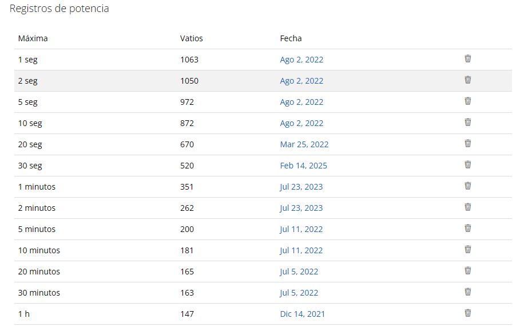Open the Dic 14, 2021 date link

pyautogui.click(x=302, y=314)
